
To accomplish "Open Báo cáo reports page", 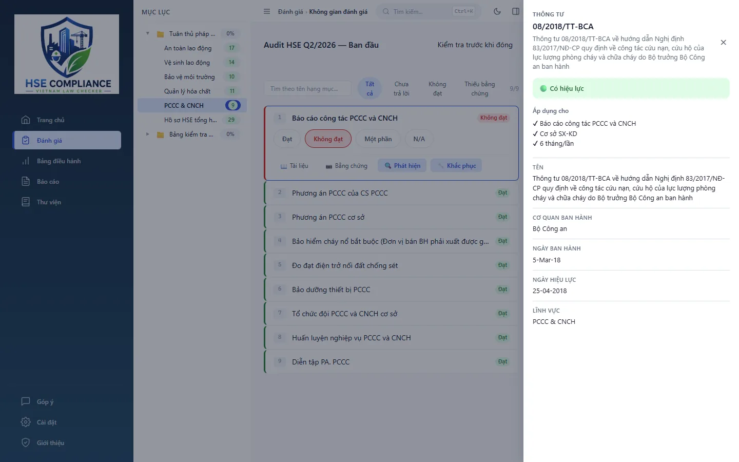I will (67, 182).
